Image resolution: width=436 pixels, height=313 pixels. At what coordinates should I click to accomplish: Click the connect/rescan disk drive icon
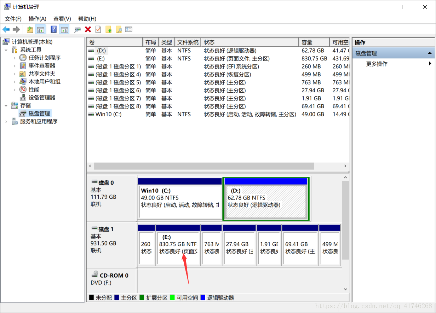tap(78, 29)
